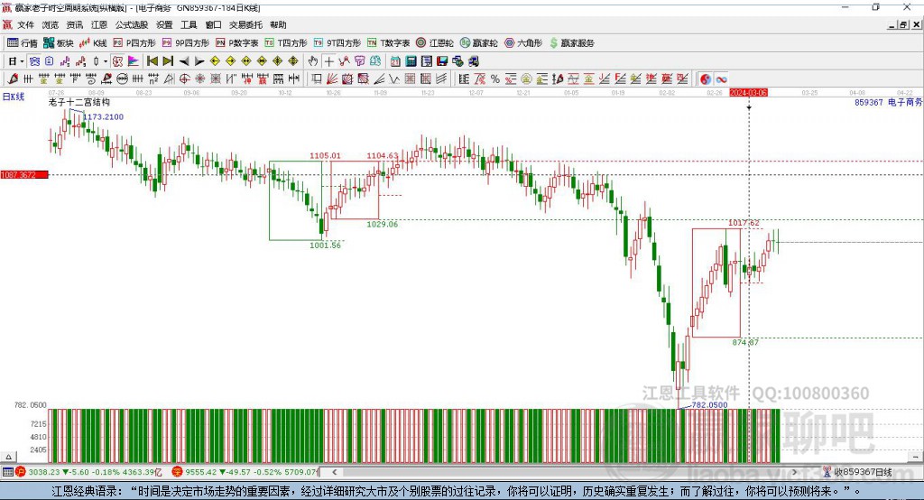Click the 1173.2100 high price label

coord(103,116)
